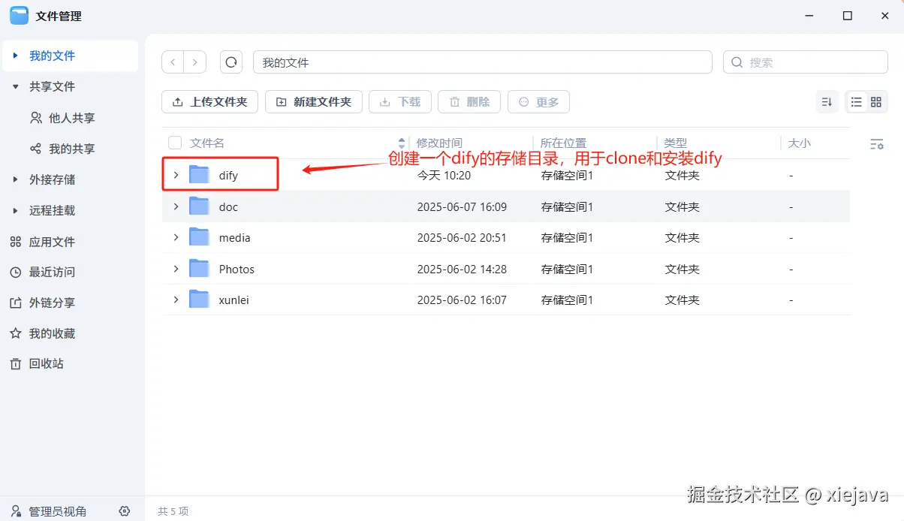Tick the select-all checkbox in header

(x=175, y=143)
